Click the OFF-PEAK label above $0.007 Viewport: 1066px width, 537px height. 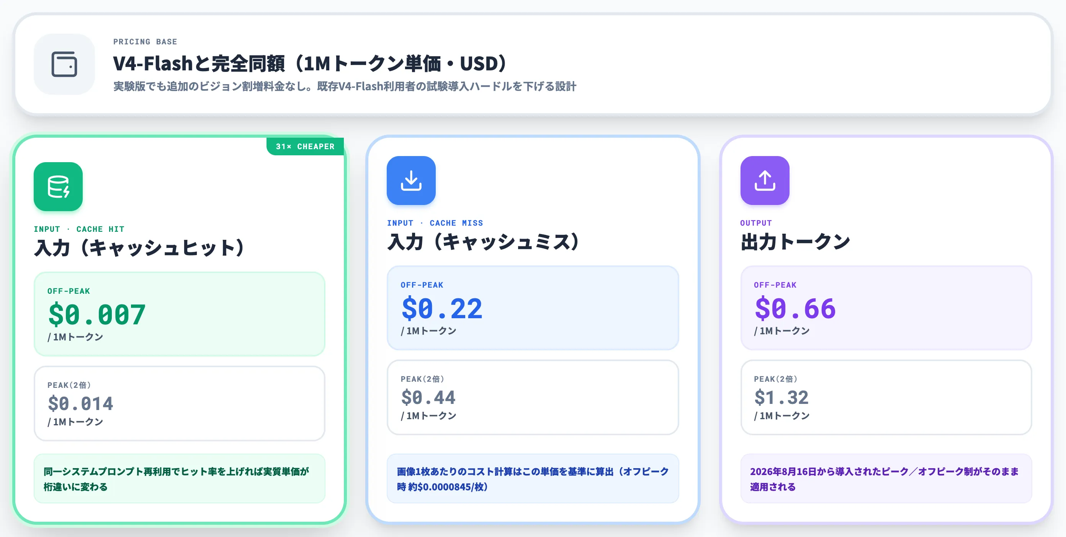[x=69, y=291]
